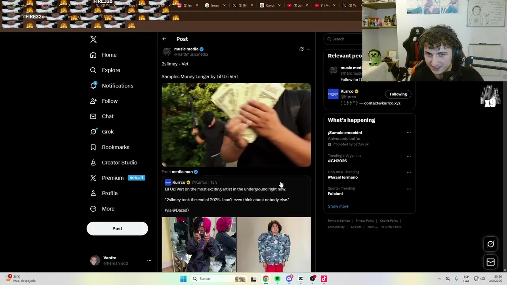Open Google Chrome from the taskbar
The width and height of the screenshot is (507, 285).
266,279
